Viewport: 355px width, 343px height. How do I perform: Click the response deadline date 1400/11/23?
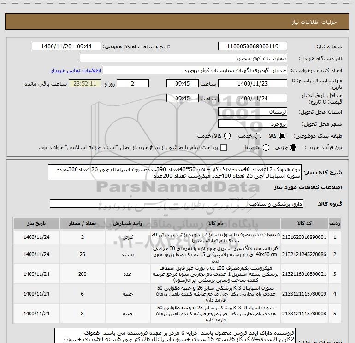[x=253, y=83]
